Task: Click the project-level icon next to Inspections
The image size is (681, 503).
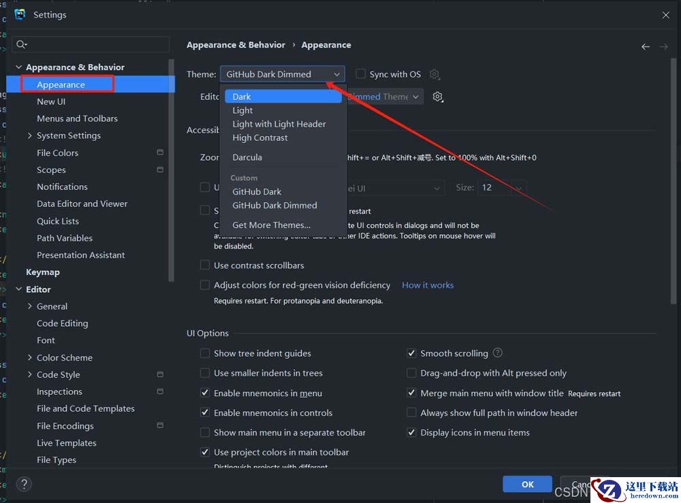Action: (x=160, y=391)
